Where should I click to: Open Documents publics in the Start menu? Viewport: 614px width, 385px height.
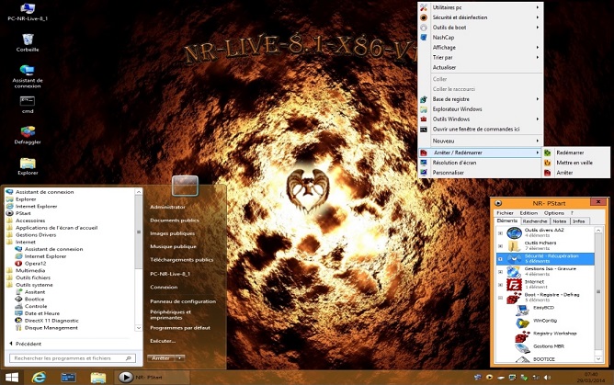(175, 221)
